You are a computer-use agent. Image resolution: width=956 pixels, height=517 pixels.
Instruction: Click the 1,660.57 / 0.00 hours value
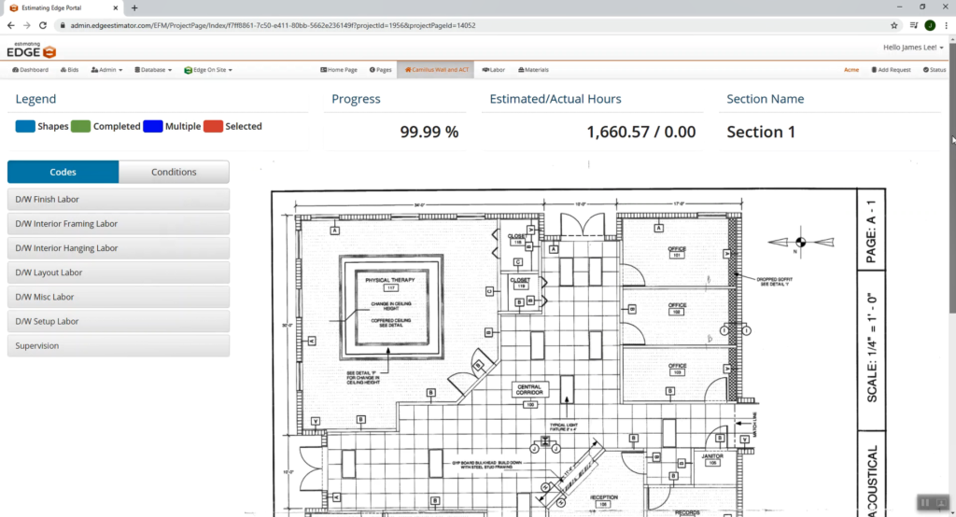(x=640, y=132)
